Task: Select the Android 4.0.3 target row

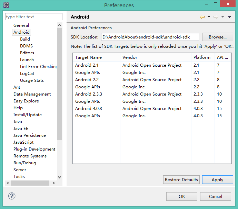Action: coord(152,109)
